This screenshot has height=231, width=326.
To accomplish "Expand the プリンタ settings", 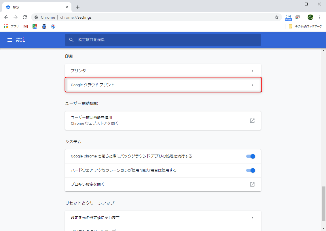I will 163,70.
